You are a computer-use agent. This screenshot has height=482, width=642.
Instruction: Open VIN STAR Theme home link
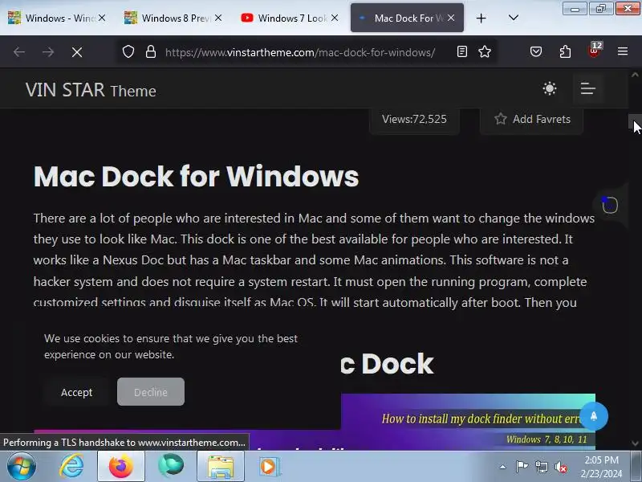click(x=91, y=90)
